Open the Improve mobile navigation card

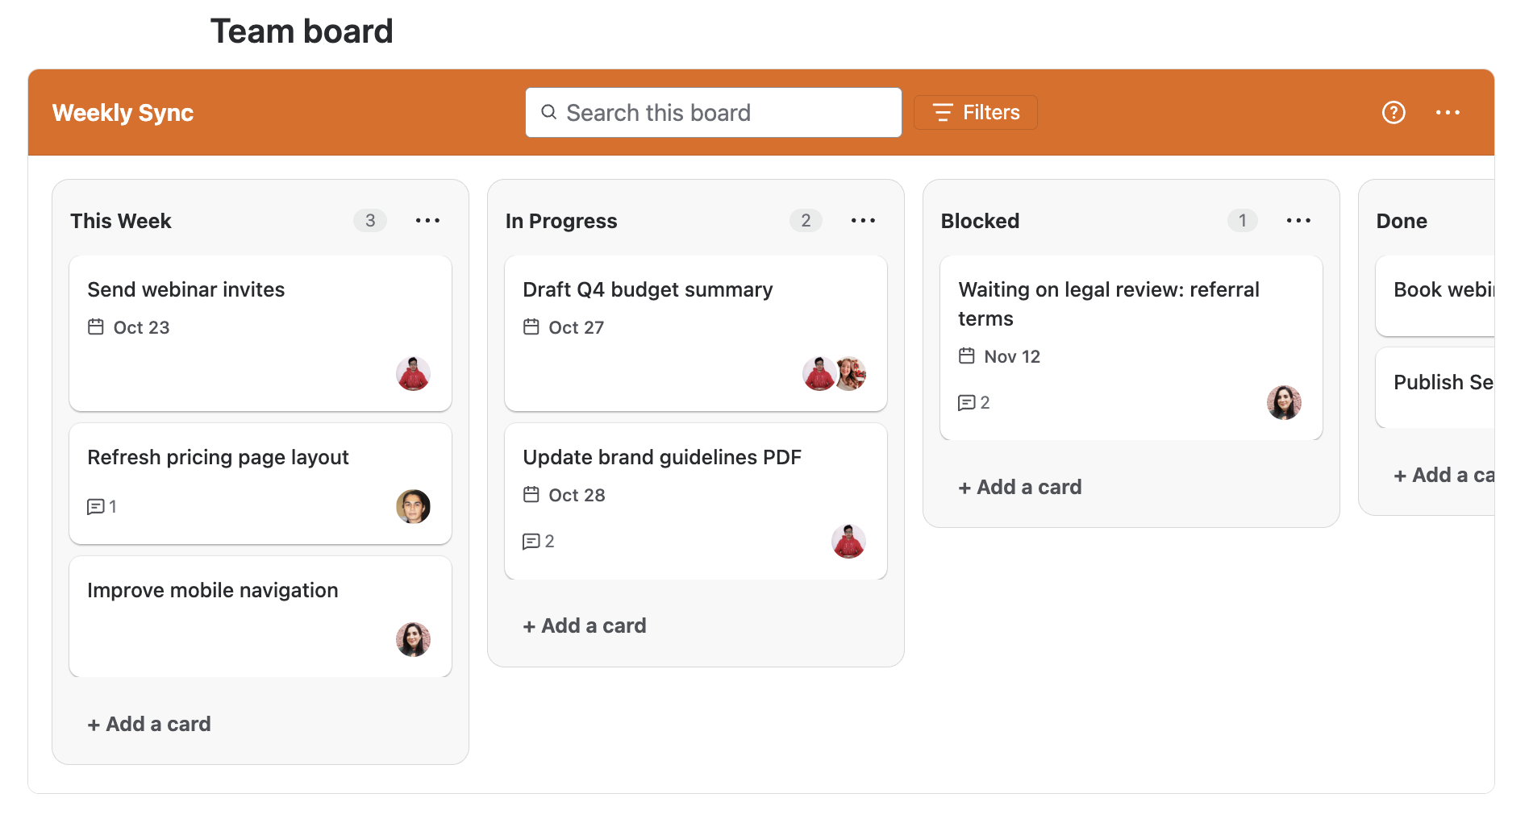click(x=260, y=617)
